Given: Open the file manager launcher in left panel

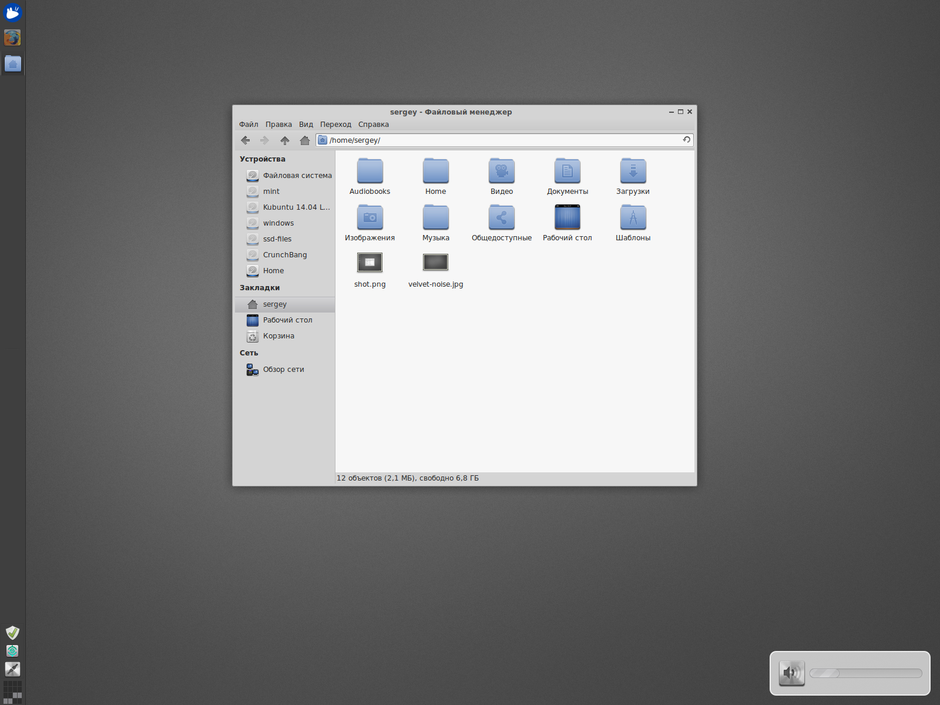Looking at the screenshot, I should click(12, 63).
